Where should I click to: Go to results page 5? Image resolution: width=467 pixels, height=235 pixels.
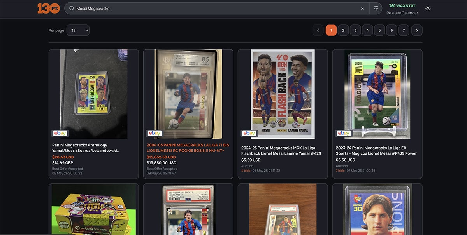379,30
